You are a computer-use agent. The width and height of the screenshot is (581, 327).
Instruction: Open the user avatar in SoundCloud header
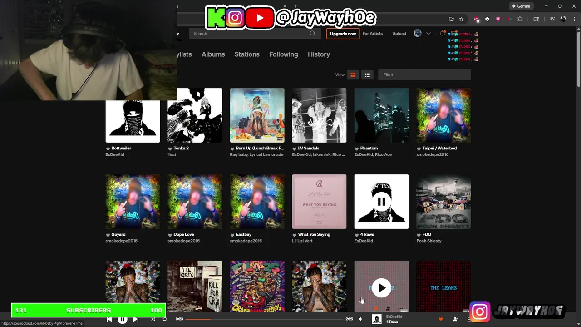pyautogui.click(x=418, y=33)
